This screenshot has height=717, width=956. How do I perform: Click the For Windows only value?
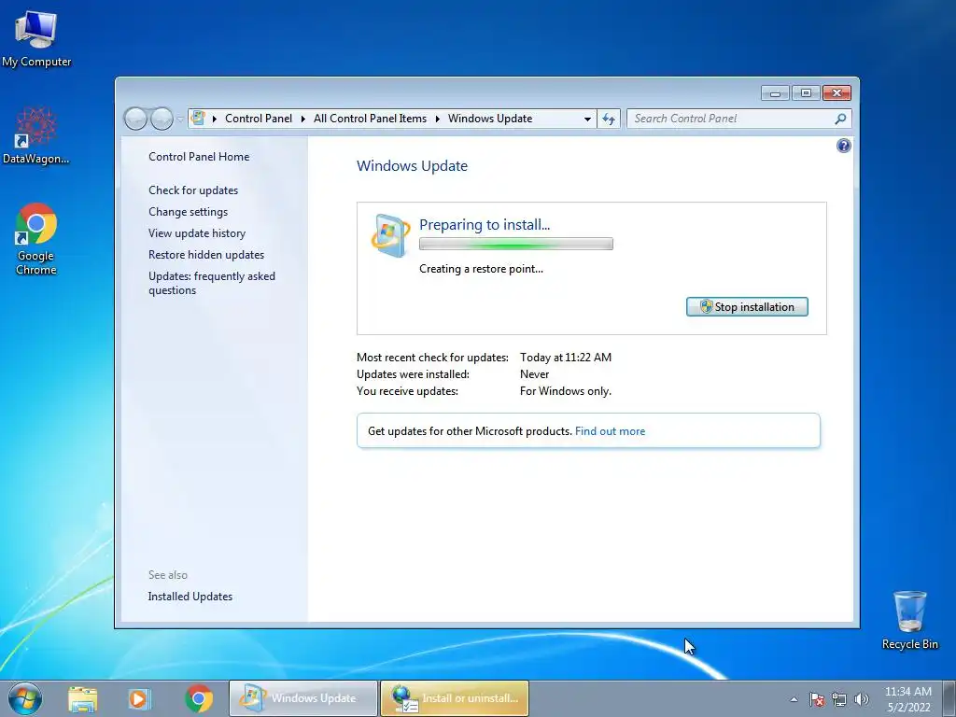click(565, 391)
